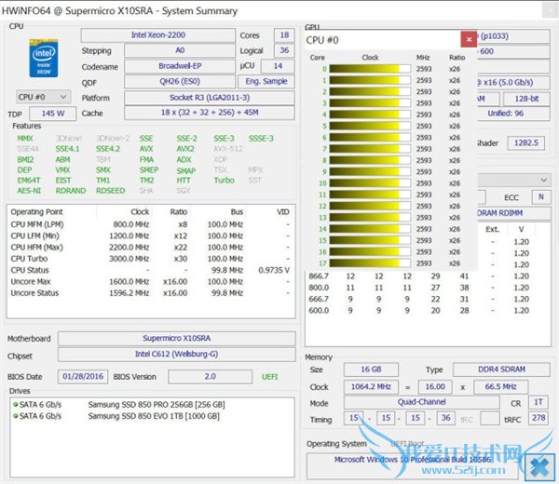The height and width of the screenshot is (484, 559).
Task: Click the Operating Point column header
Action: tap(51, 212)
